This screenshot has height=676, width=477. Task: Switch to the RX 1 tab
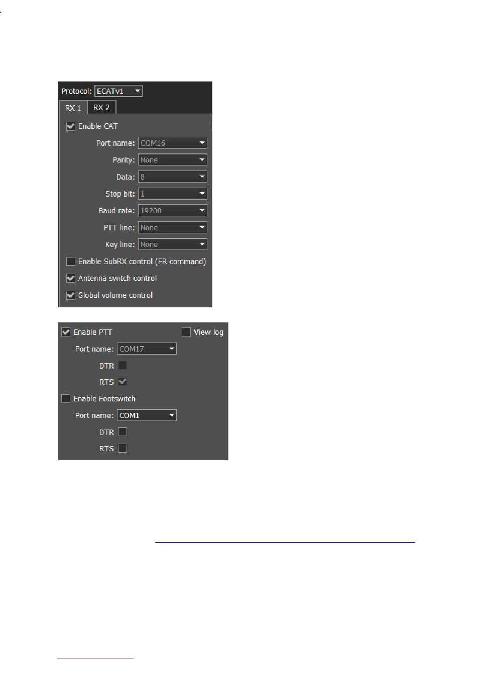73,108
